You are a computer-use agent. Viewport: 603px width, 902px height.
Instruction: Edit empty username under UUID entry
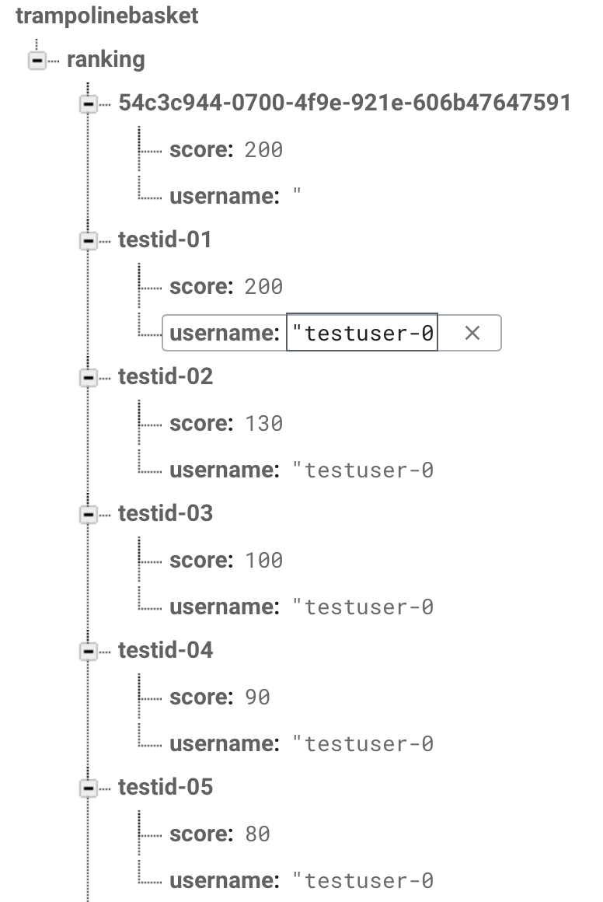pos(297,195)
